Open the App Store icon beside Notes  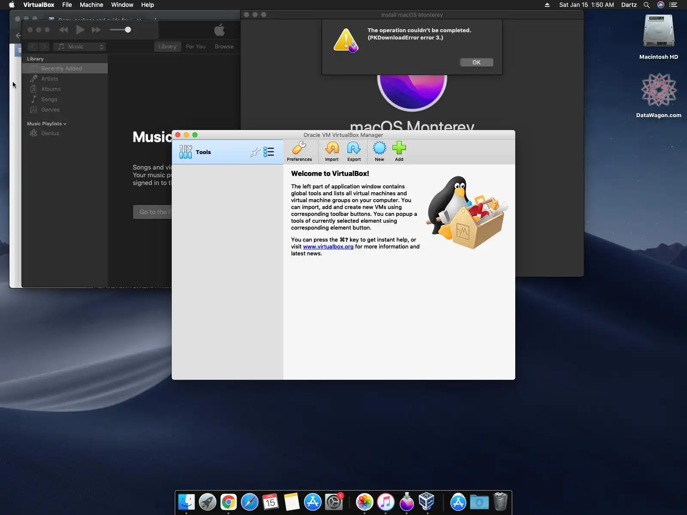coord(313,502)
